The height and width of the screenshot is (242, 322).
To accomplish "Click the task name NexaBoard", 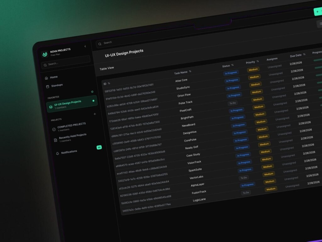I will tap(189, 125).
